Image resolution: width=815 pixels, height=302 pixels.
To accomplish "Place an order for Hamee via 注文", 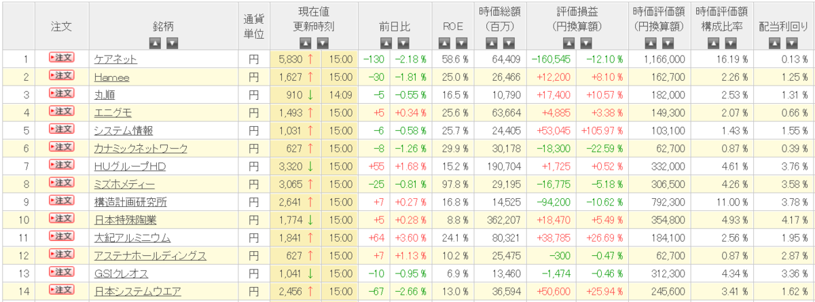I will (x=61, y=76).
